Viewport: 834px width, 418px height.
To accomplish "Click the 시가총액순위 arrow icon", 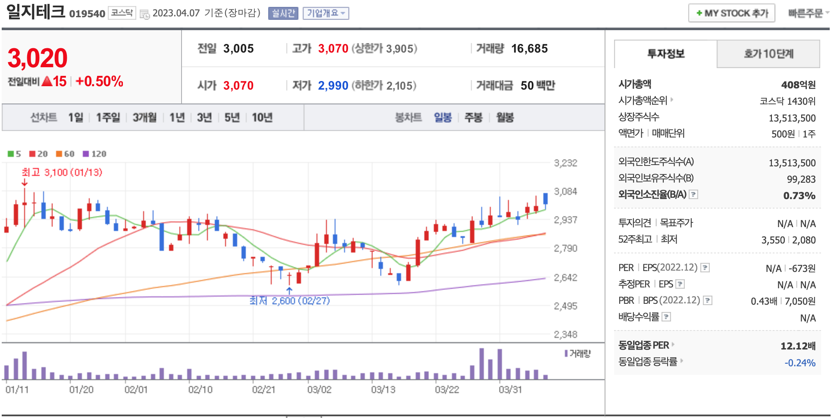I will (672, 100).
